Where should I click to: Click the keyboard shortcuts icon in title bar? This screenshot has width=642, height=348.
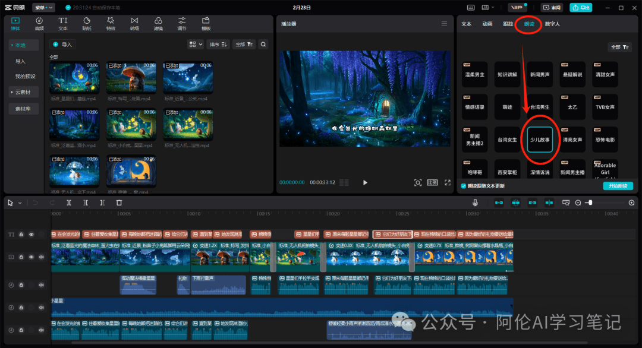471,7
